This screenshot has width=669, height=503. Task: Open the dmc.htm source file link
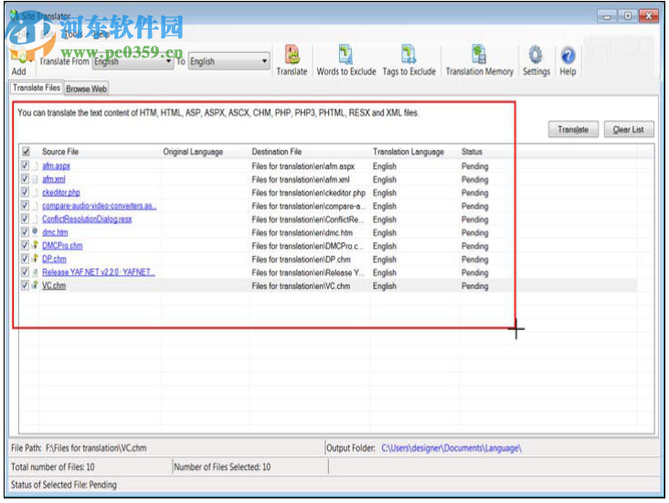55,232
